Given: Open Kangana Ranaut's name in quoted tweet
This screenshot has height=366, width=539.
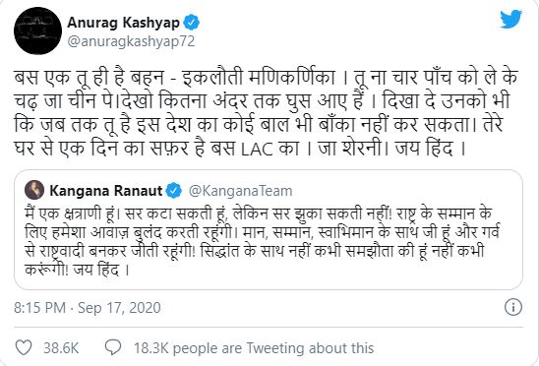Looking at the screenshot, I should tap(106, 191).
